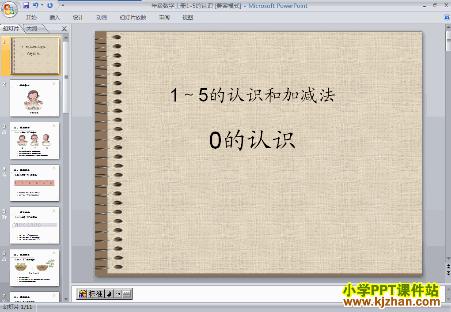451x312 pixels.
Task: Select slide 4 thumbnail with ruler
Action: point(34,183)
